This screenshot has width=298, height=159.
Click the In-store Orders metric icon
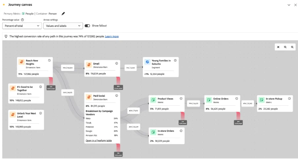(153, 132)
